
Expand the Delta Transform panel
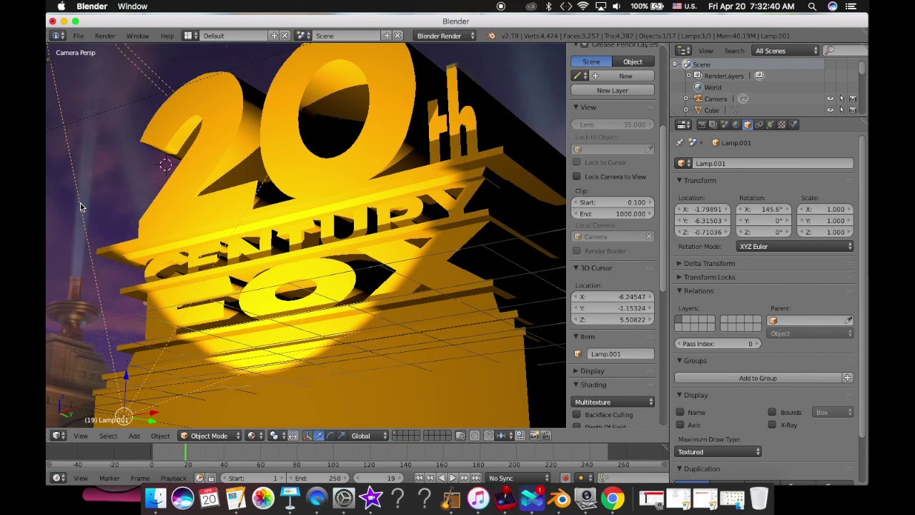pos(708,263)
